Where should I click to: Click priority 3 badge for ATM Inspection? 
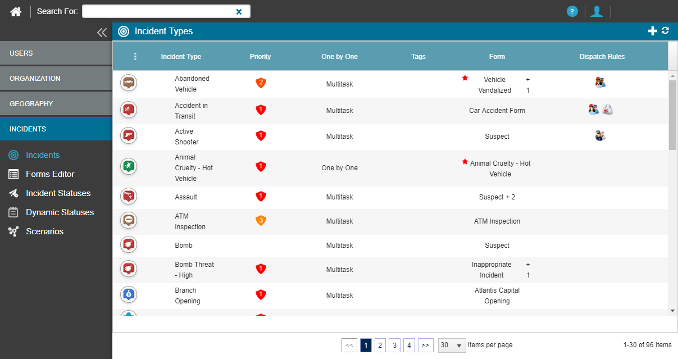pos(260,221)
